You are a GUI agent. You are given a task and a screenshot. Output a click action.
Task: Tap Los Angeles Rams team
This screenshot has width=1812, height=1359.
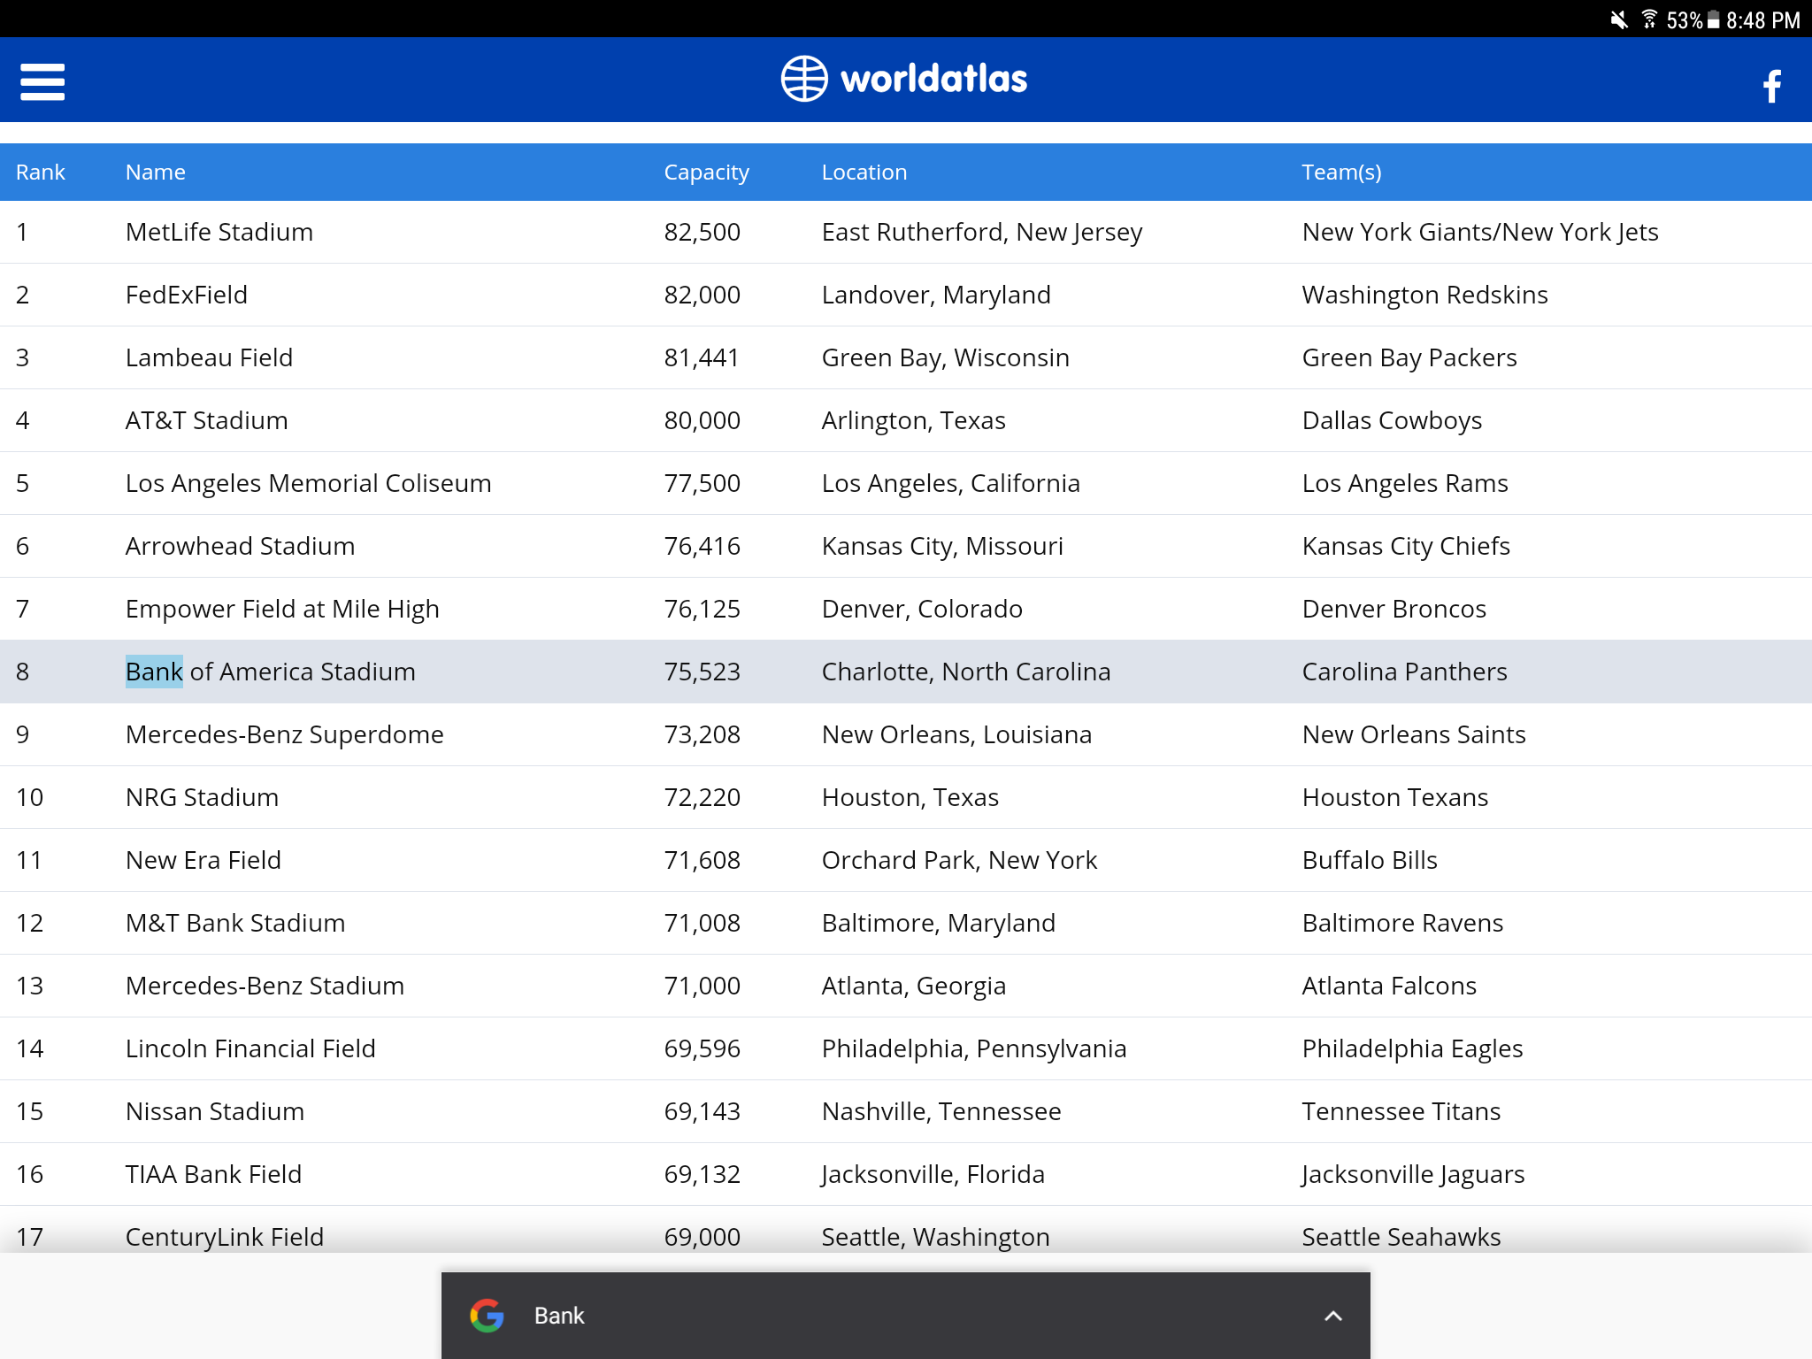1405,483
